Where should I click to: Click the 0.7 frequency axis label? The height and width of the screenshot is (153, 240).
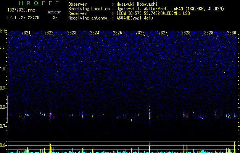pos(3,126)
